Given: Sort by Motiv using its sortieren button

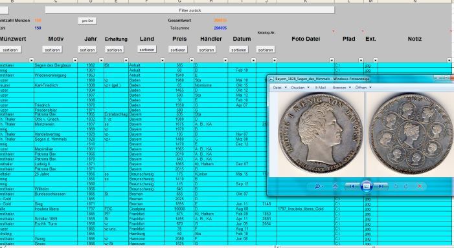Looking at the screenshot, I should click(x=52, y=50).
